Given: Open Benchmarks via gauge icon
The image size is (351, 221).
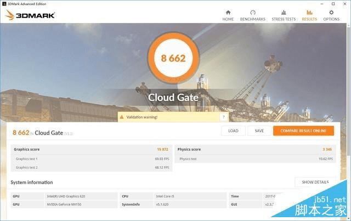Looking at the screenshot, I should (x=253, y=12).
